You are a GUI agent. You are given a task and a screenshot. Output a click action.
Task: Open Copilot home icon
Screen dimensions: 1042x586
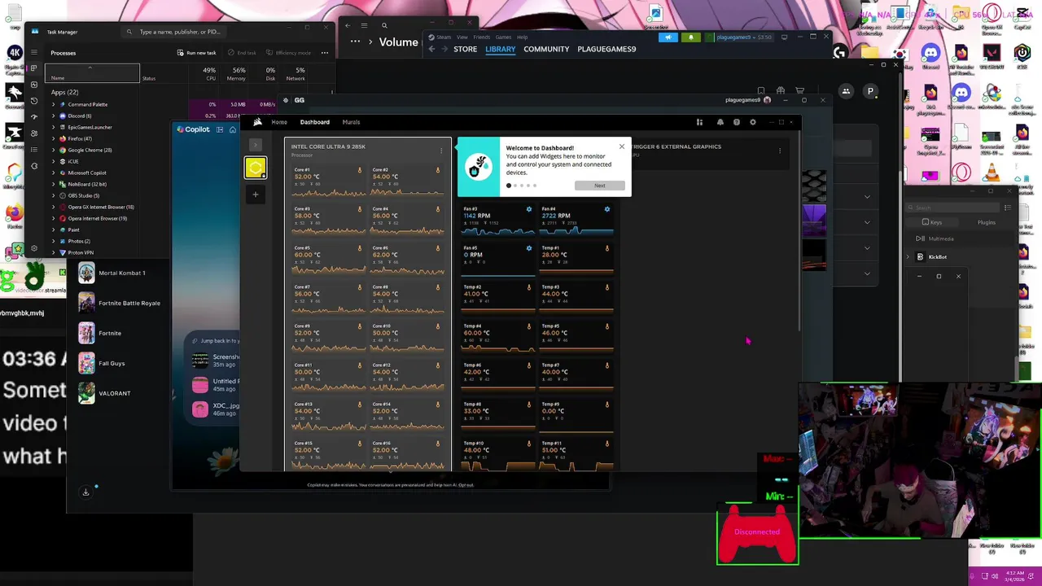233,129
